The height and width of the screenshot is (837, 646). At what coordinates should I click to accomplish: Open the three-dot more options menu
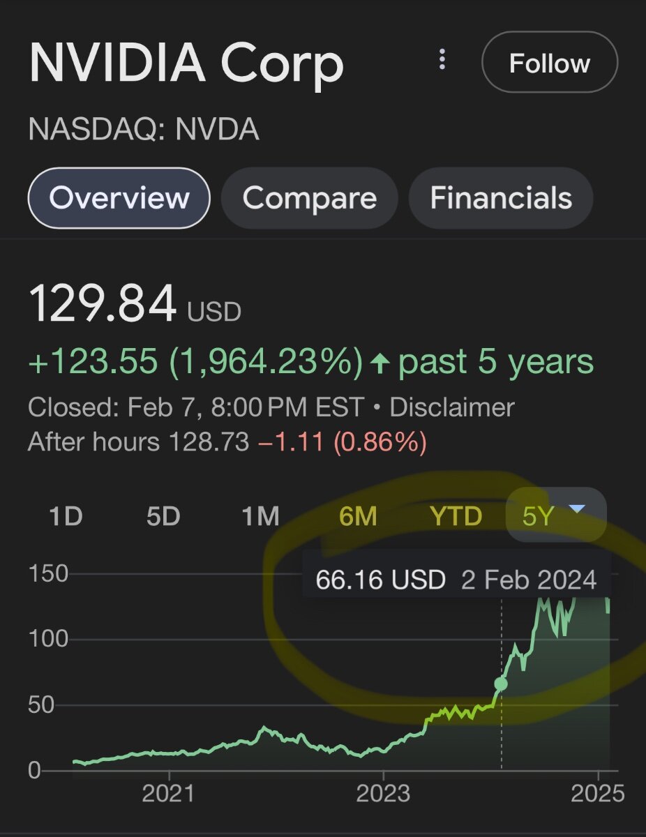click(x=442, y=60)
